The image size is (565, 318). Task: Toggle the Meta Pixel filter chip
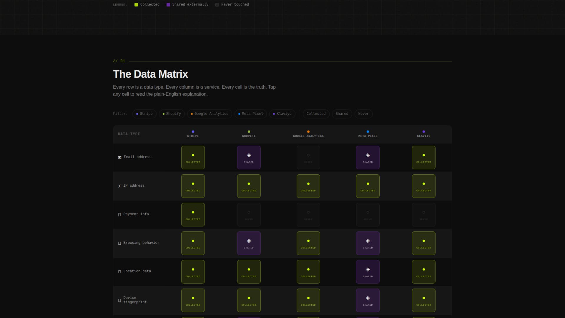coord(250,114)
